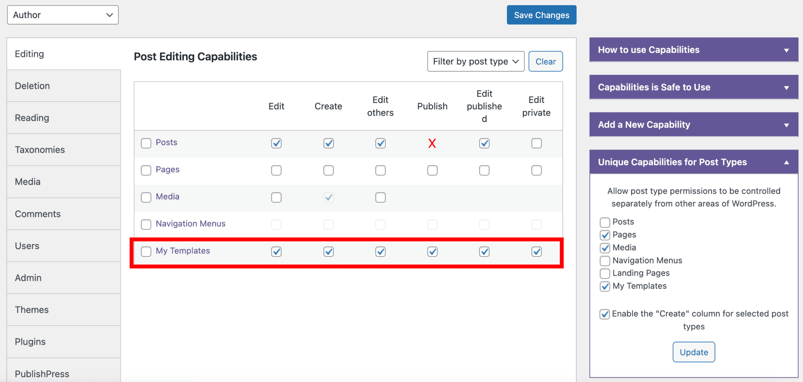The height and width of the screenshot is (382, 803).
Task: Uncheck Edit published for Posts
Action: [484, 143]
